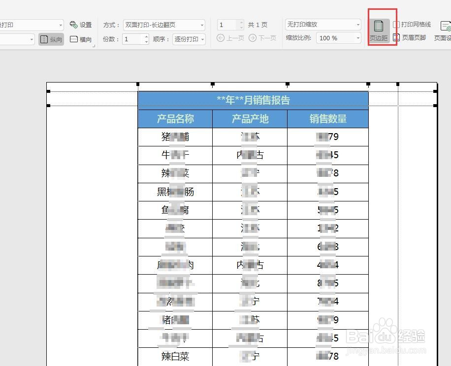Open the paper size dropdown below printer
451x366 pixels.
click(x=17, y=39)
